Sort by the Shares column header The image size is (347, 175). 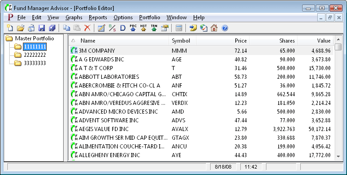pos(273,41)
